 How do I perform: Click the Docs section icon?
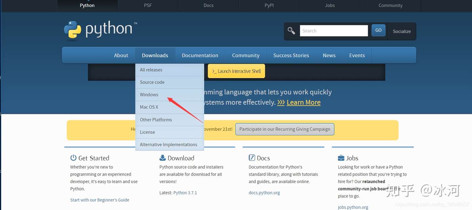tap(252, 158)
